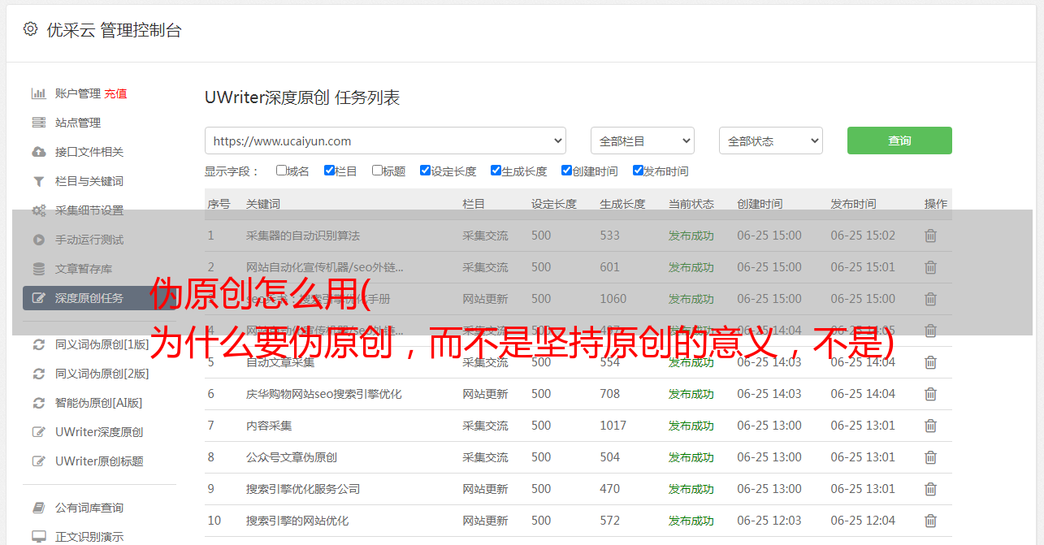The image size is (1044, 545).
Task: Click the gear icon beside 优采云 管理控制台
Action: pos(30,29)
